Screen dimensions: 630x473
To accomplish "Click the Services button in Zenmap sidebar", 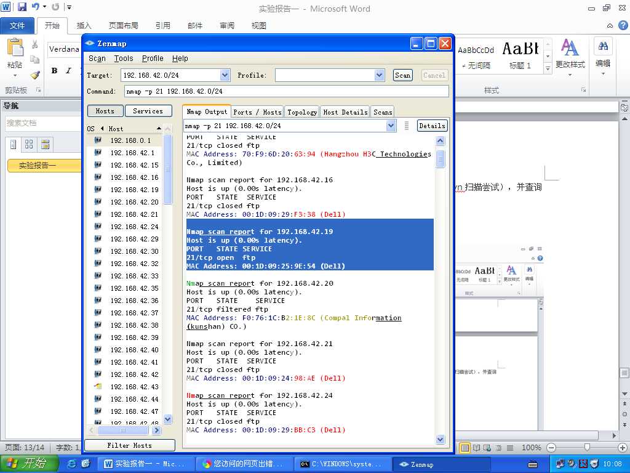I will (x=148, y=111).
